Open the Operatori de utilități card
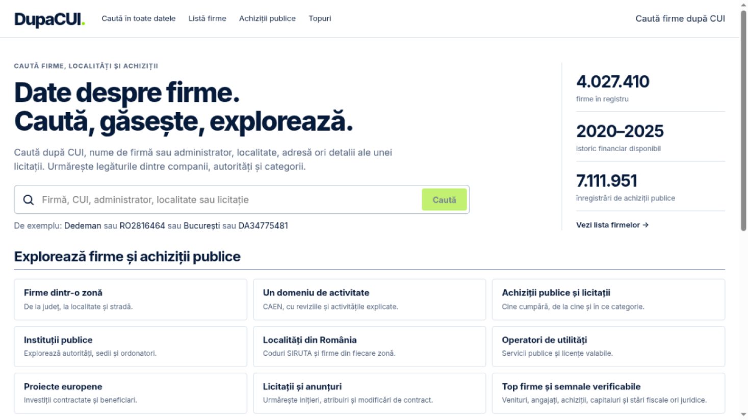 [x=608, y=346]
